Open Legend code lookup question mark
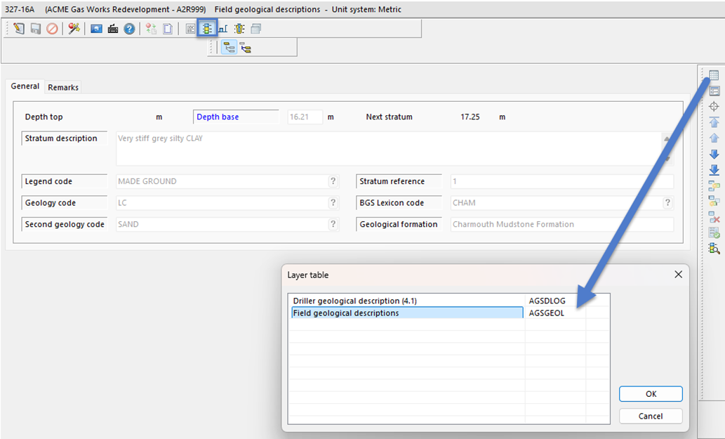Viewport: 725px width, 439px height. pyautogui.click(x=333, y=182)
